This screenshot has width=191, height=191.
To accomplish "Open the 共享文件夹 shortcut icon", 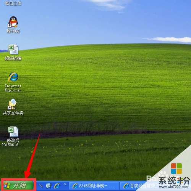I will click(13, 104).
